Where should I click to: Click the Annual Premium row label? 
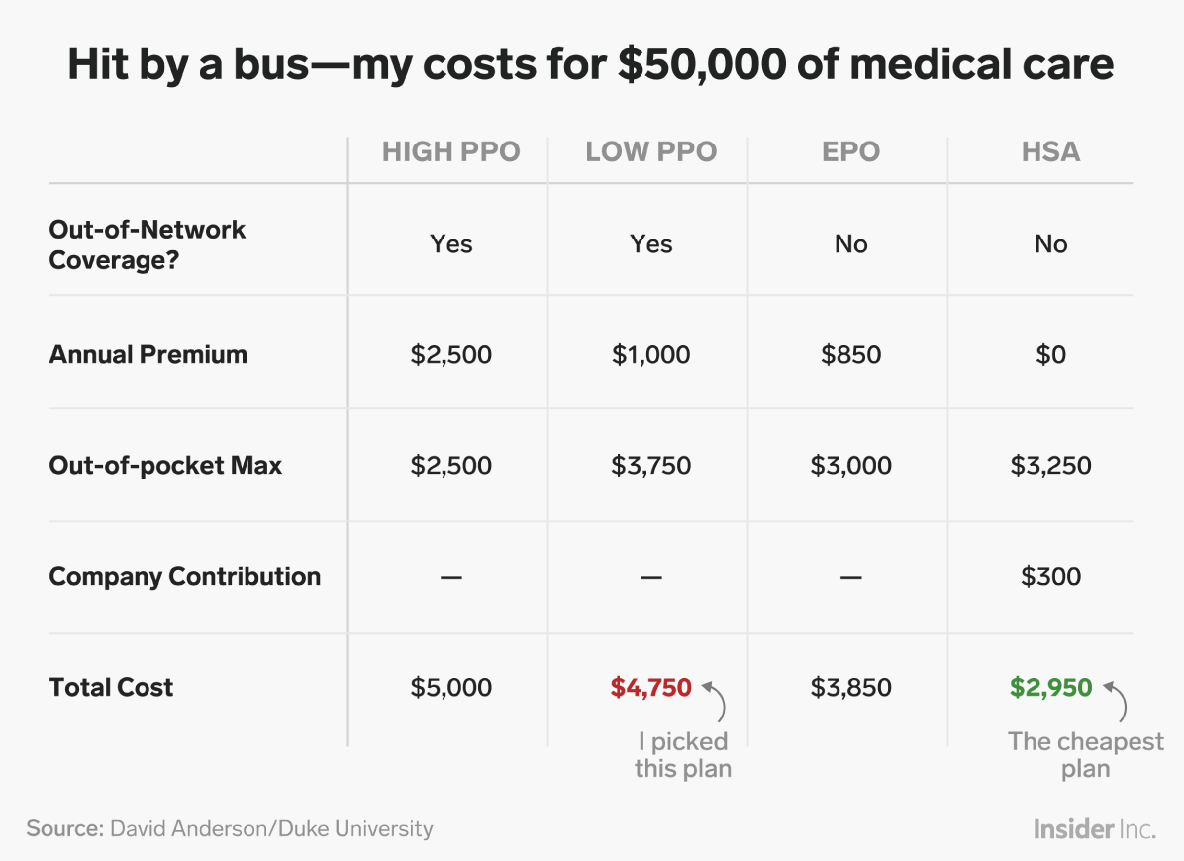148,354
